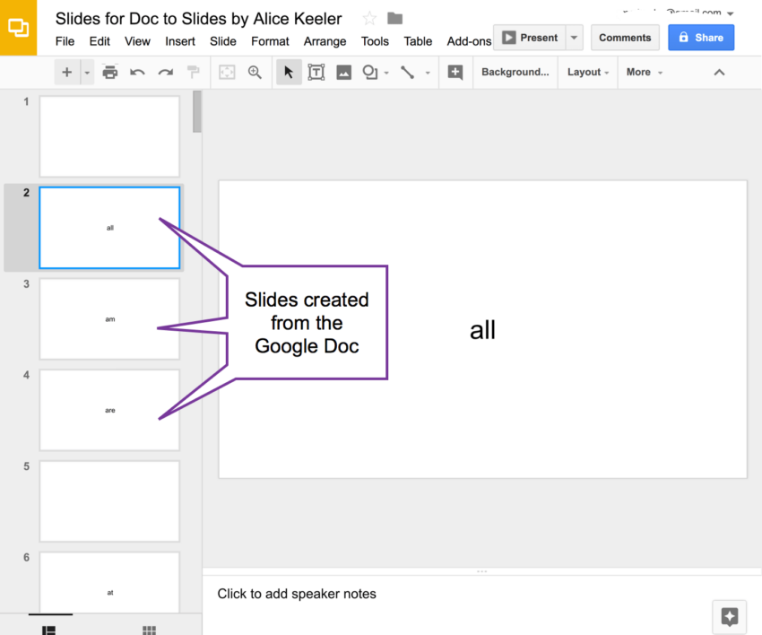The image size is (762, 635).
Task: Open Background settings
Action: pyautogui.click(x=515, y=72)
